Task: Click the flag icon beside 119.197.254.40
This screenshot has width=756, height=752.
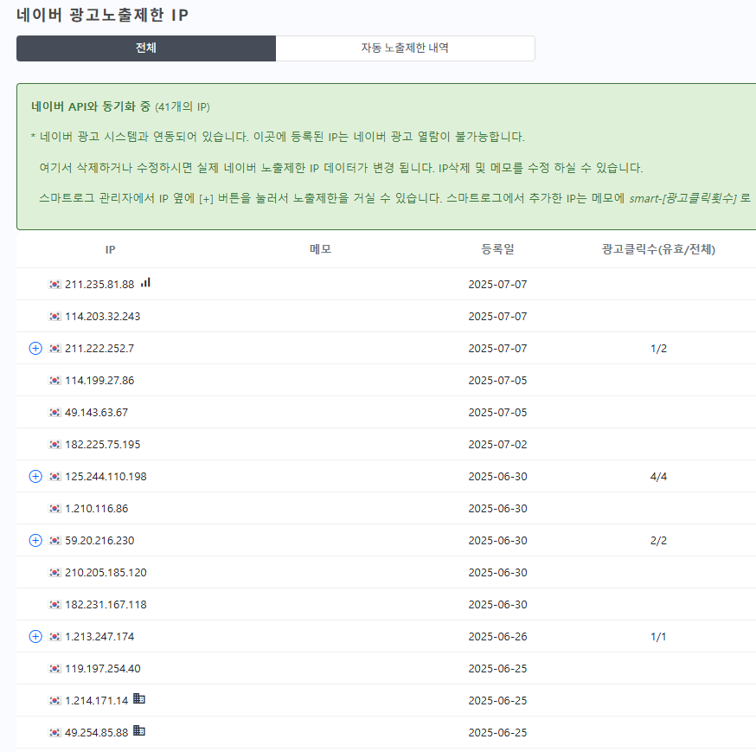Action: 55,669
